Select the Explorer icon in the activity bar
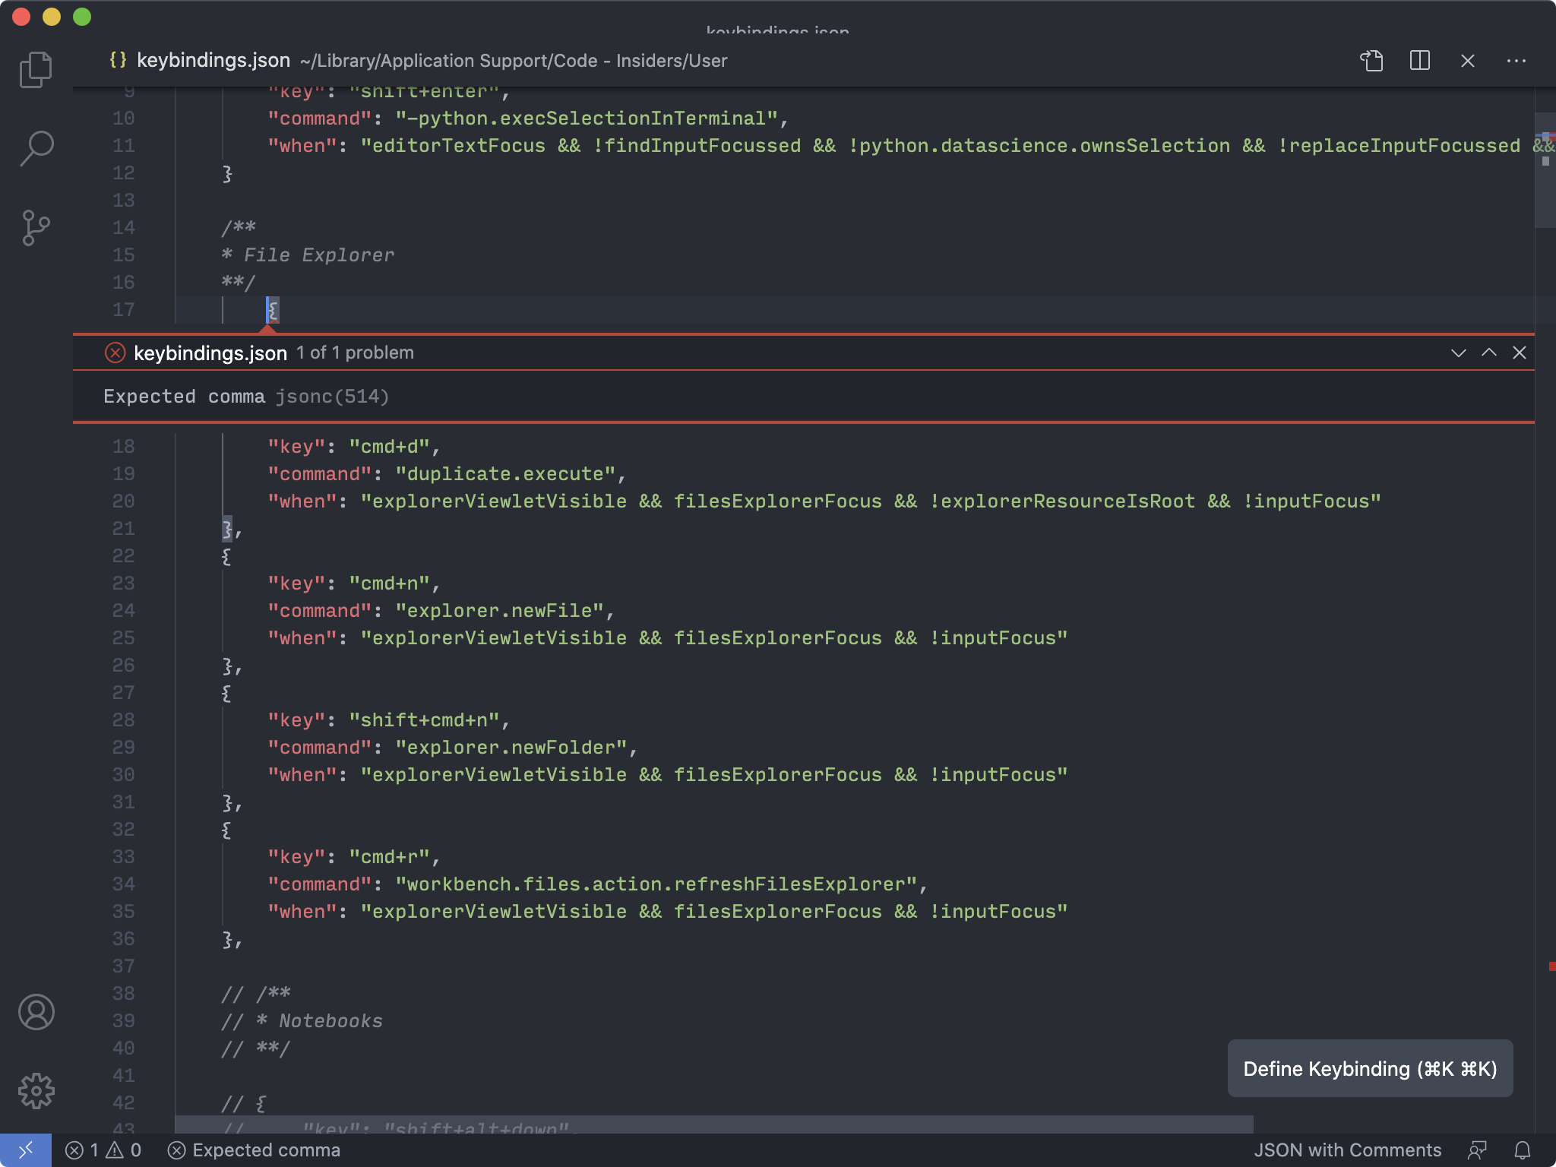The width and height of the screenshot is (1556, 1167). click(35, 68)
